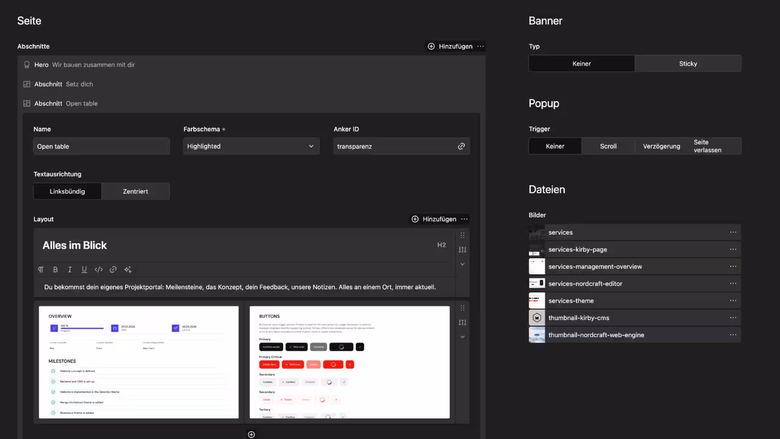
Task: Click the Projektportal description paragraph
Action: click(x=240, y=287)
